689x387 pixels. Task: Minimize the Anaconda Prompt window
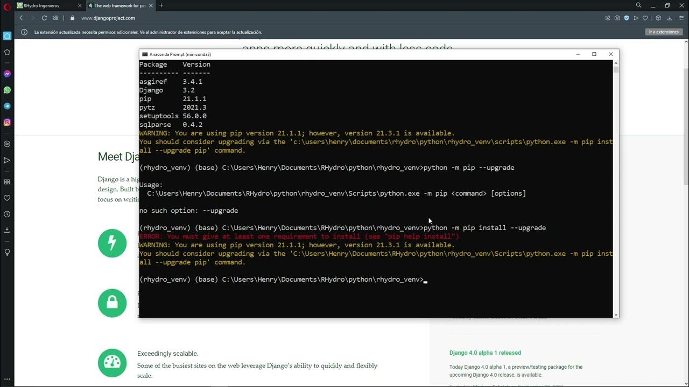(x=578, y=54)
